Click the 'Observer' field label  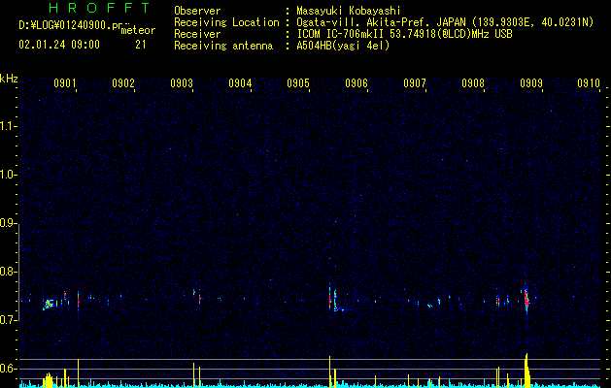pos(197,11)
